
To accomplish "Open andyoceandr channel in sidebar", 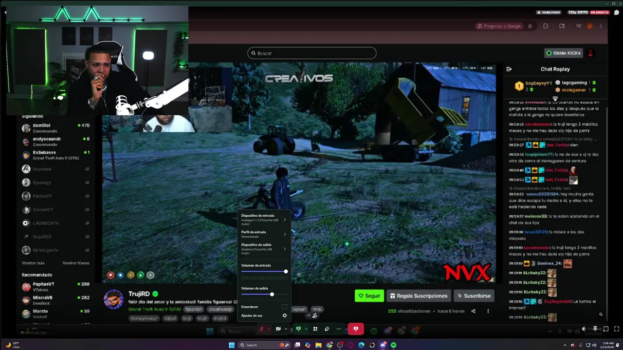I will click(x=56, y=141).
